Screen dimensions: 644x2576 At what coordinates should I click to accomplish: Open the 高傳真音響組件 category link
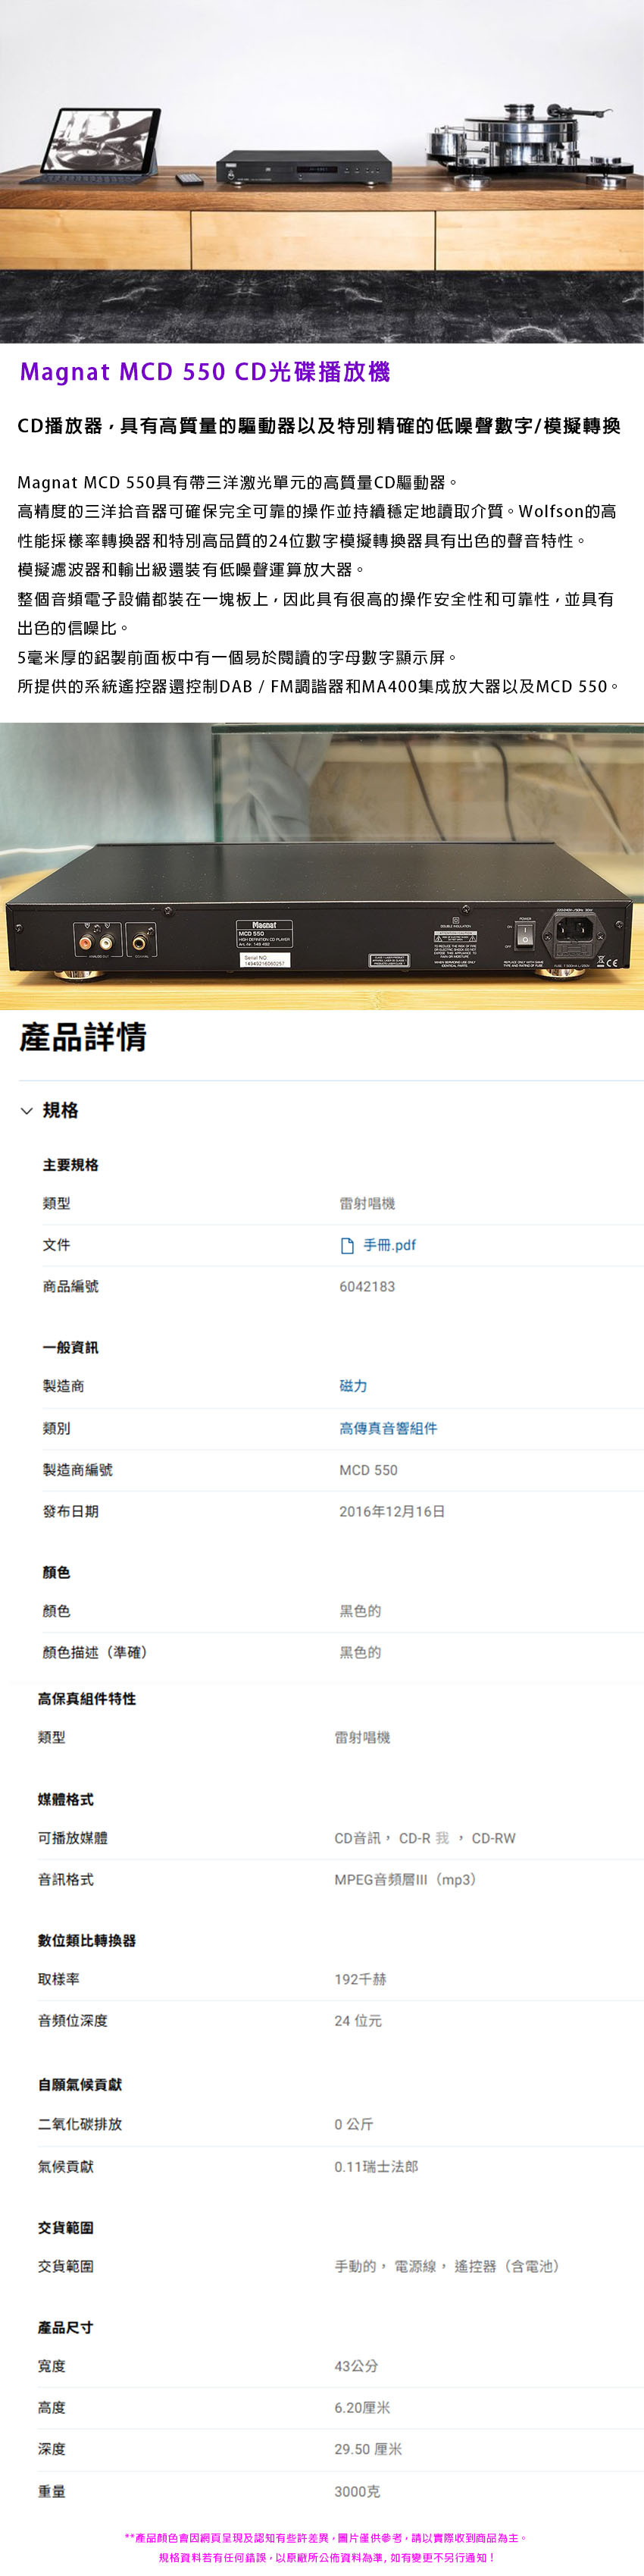pyautogui.click(x=389, y=1428)
